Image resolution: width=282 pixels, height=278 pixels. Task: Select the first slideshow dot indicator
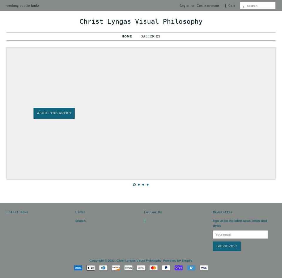point(134,185)
